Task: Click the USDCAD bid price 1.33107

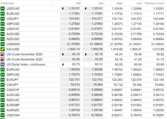Action: click(x=74, y=9)
